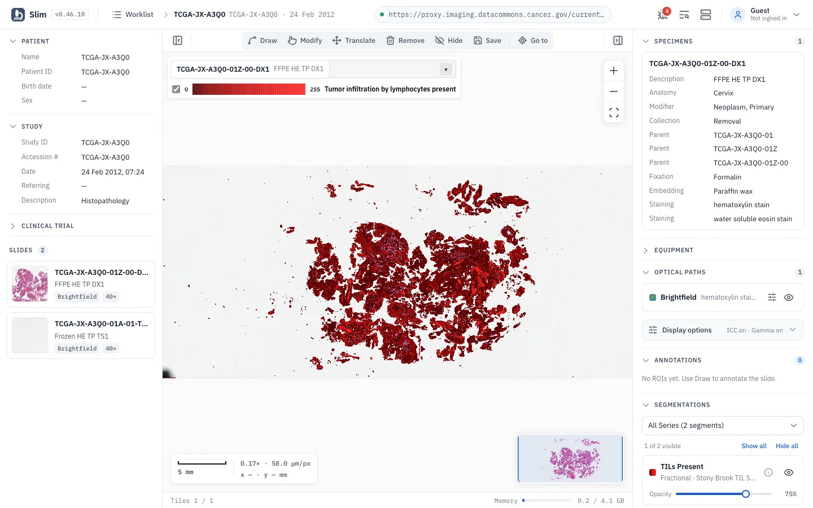Screen dimensions: 813x508
Task: Fit slide to view with fullscreen icon
Action: click(614, 112)
